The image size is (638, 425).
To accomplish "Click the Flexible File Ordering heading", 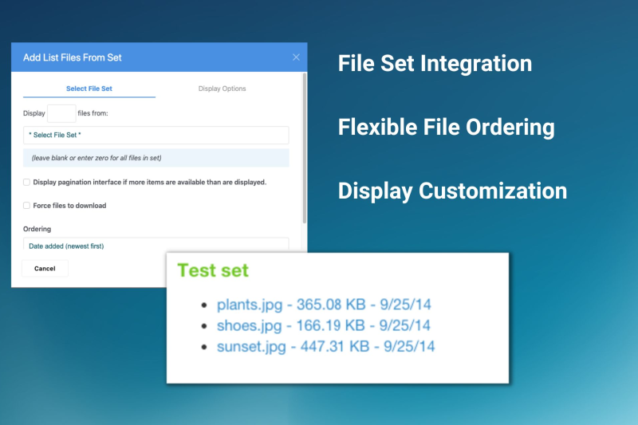I will (447, 128).
